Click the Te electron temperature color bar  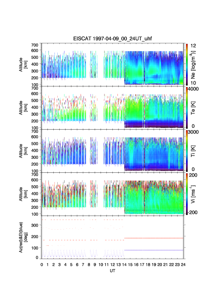(x=187, y=107)
